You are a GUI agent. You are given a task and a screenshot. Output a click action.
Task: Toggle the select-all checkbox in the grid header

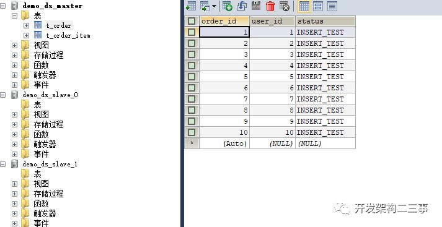pyautogui.click(x=192, y=21)
